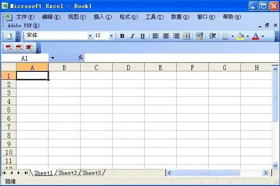Convert to PDF and email icon
The height and width of the screenshot is (186, 280).
tap(19, 48)
